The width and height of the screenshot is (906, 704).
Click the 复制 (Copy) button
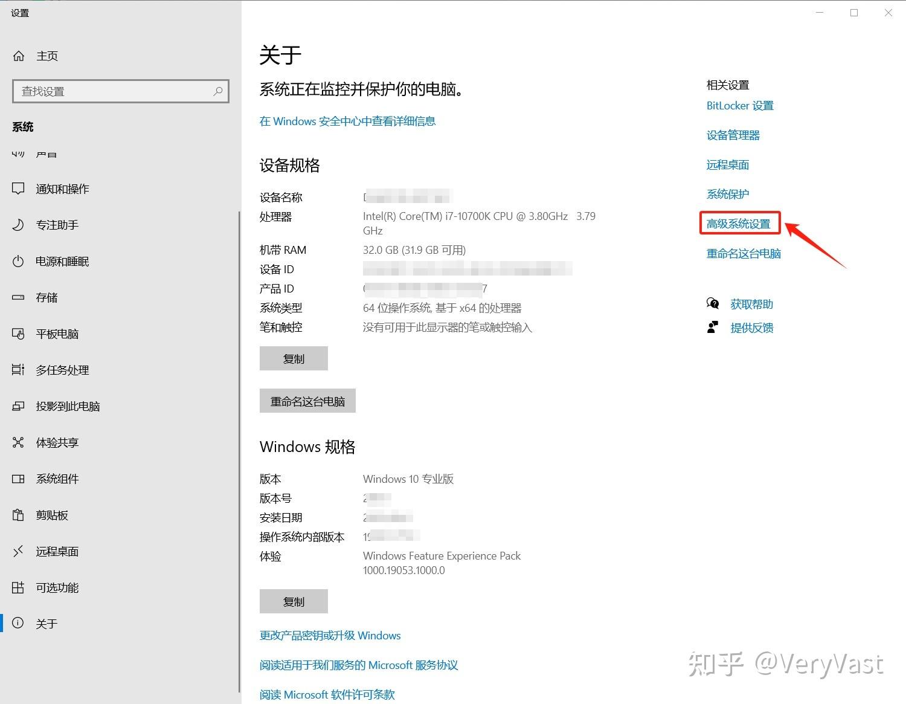point(294,358)
